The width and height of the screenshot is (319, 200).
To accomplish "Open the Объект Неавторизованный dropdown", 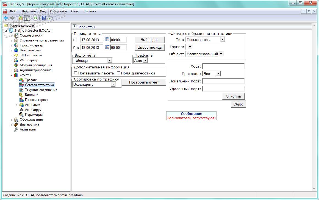I will tap(221, 54).
